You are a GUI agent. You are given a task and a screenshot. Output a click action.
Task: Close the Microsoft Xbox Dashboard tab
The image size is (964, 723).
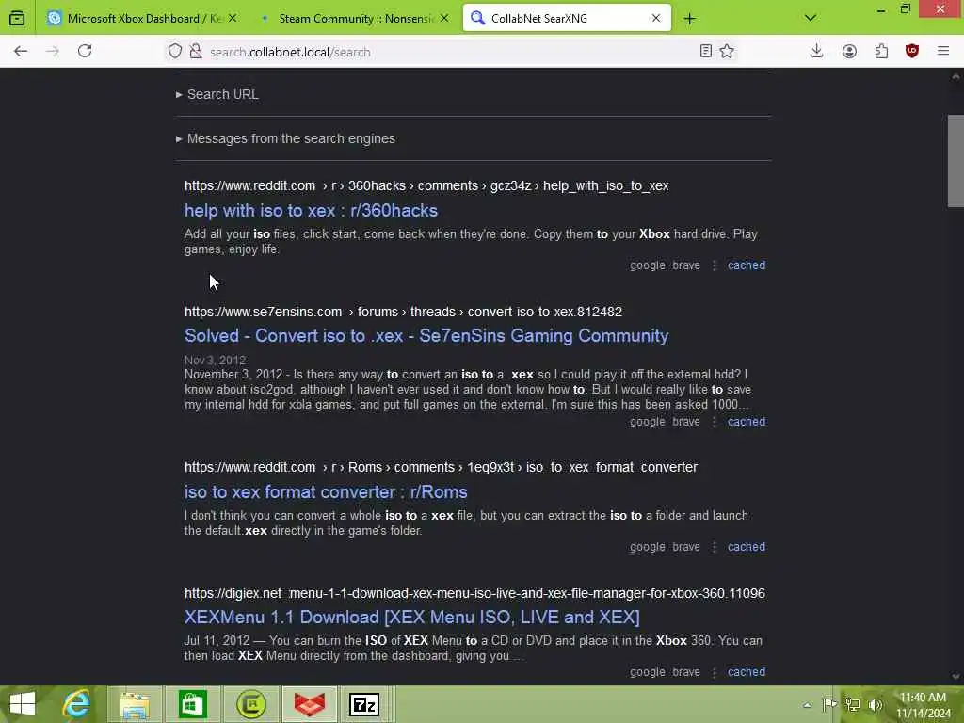233,19
